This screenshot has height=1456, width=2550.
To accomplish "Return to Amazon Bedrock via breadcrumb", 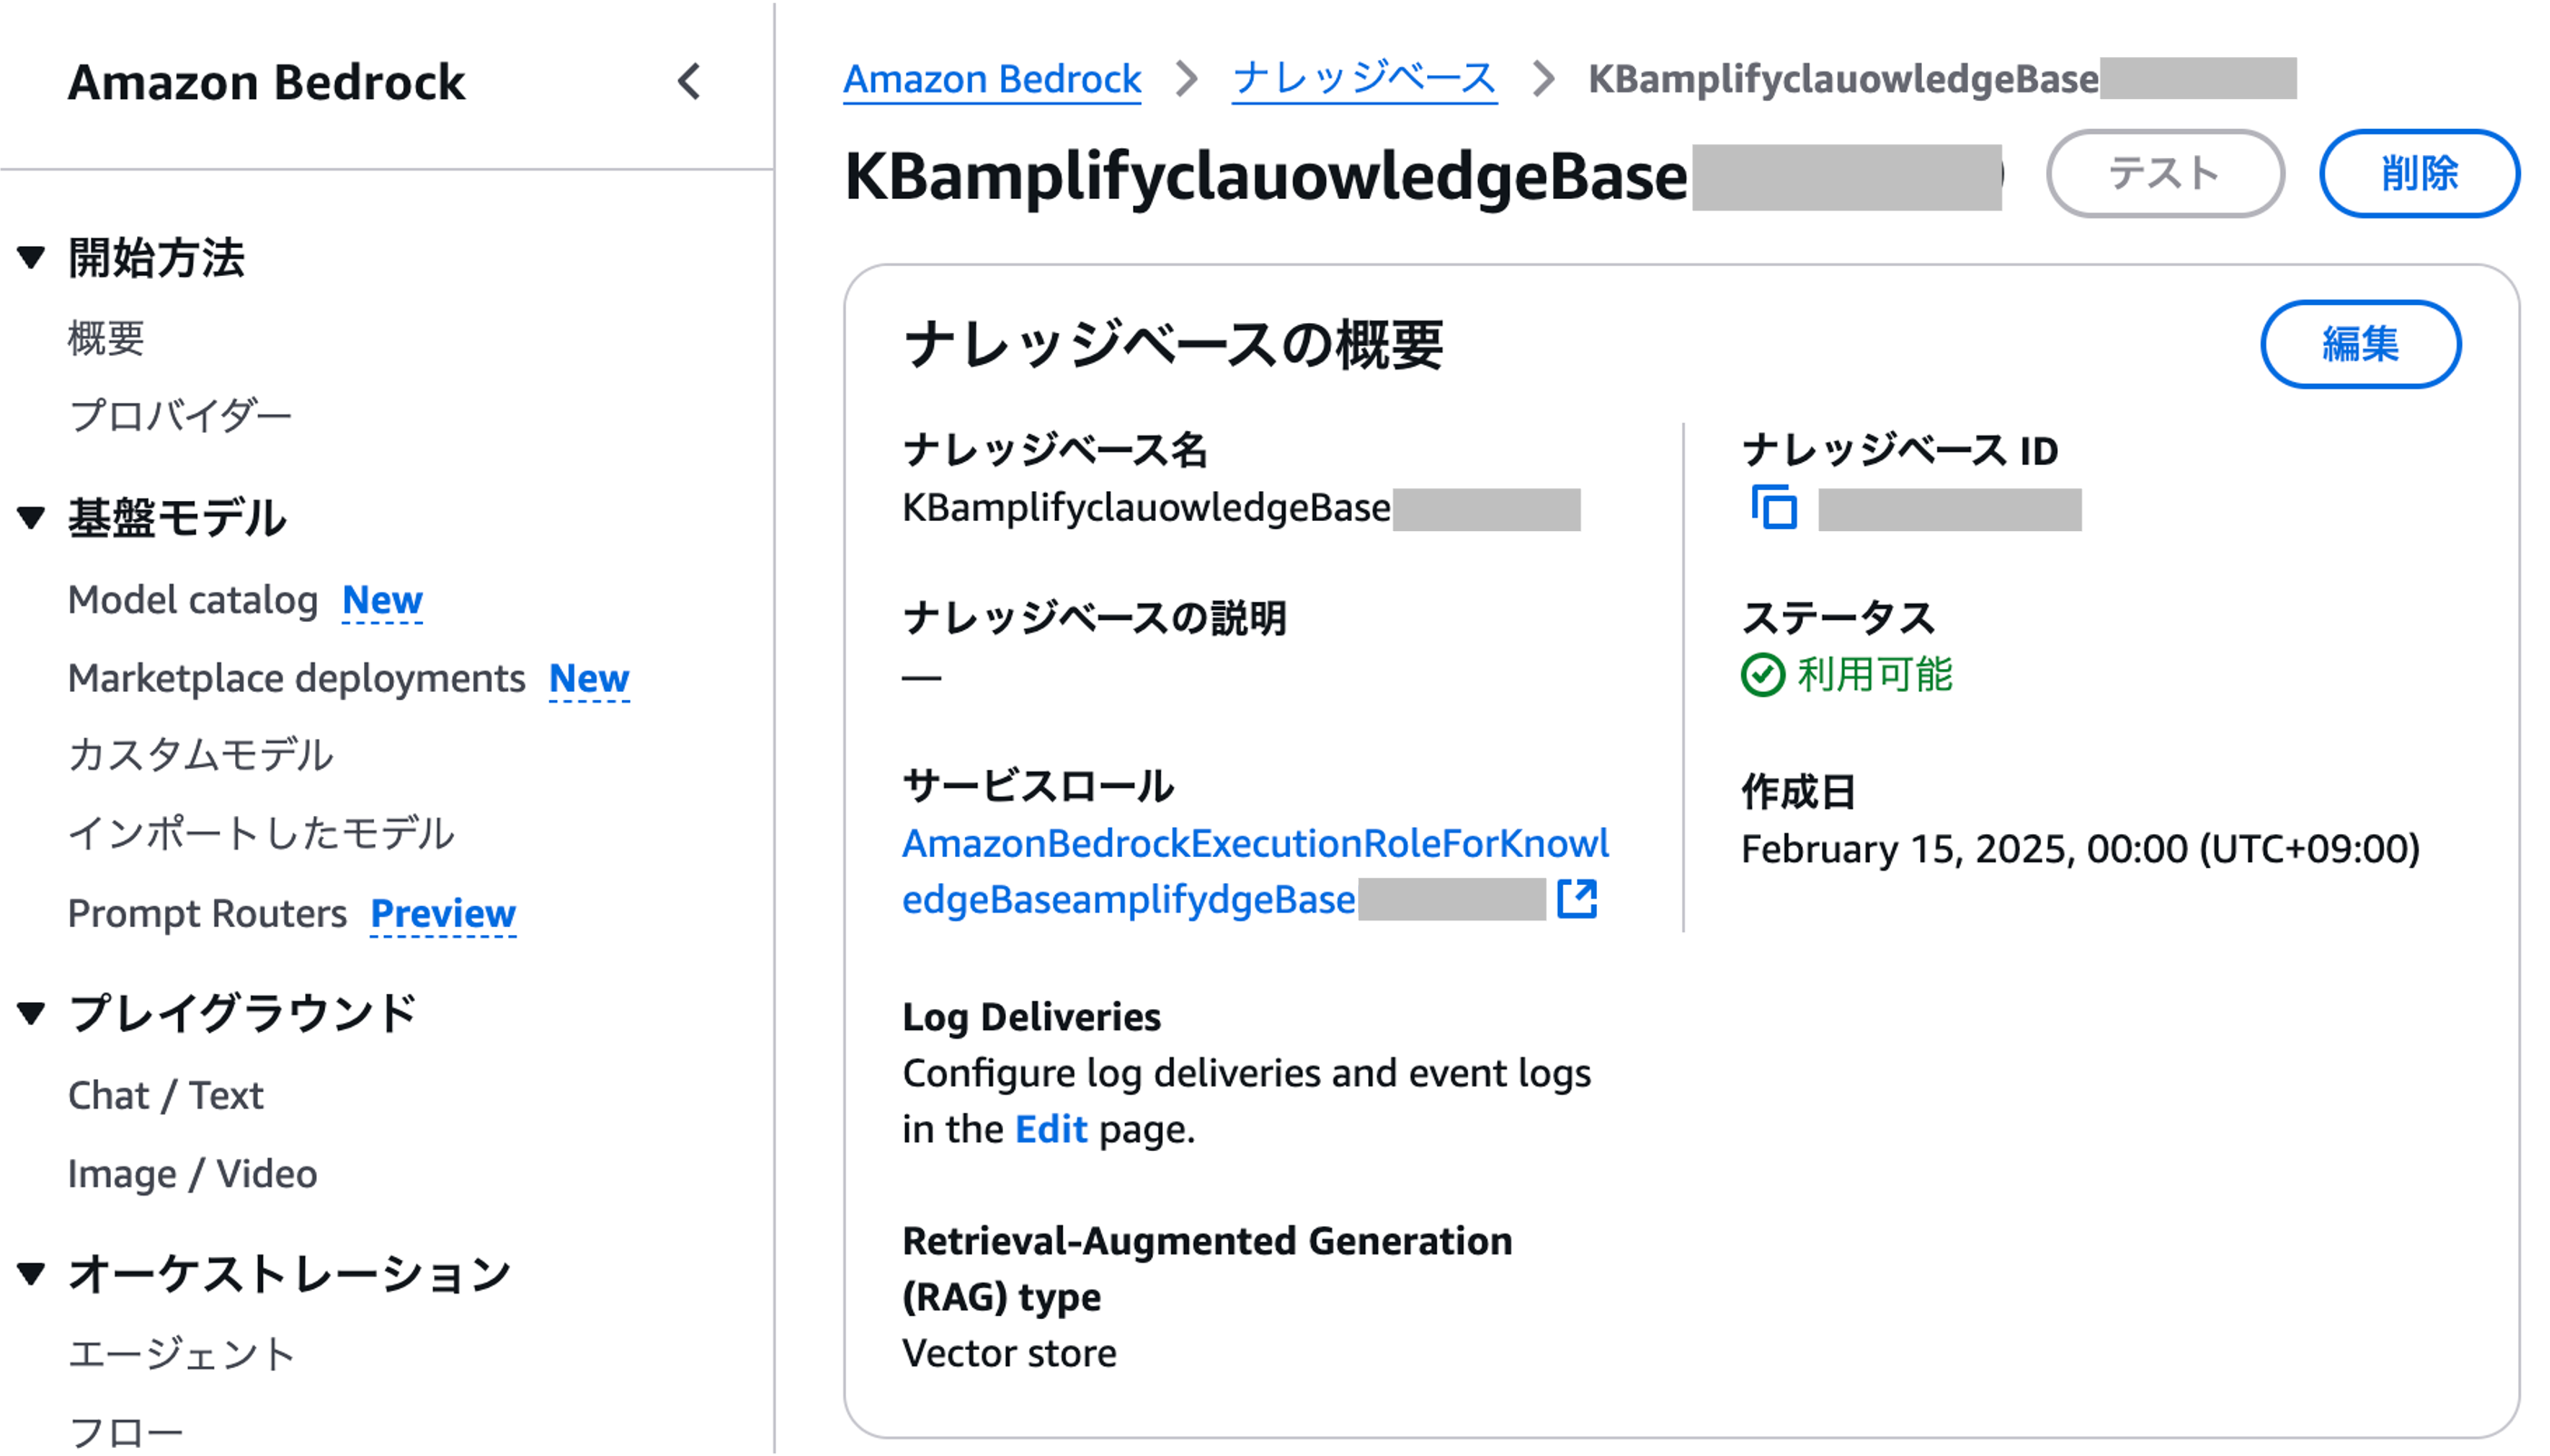I will pyautogui.click(x=991, y=79).
